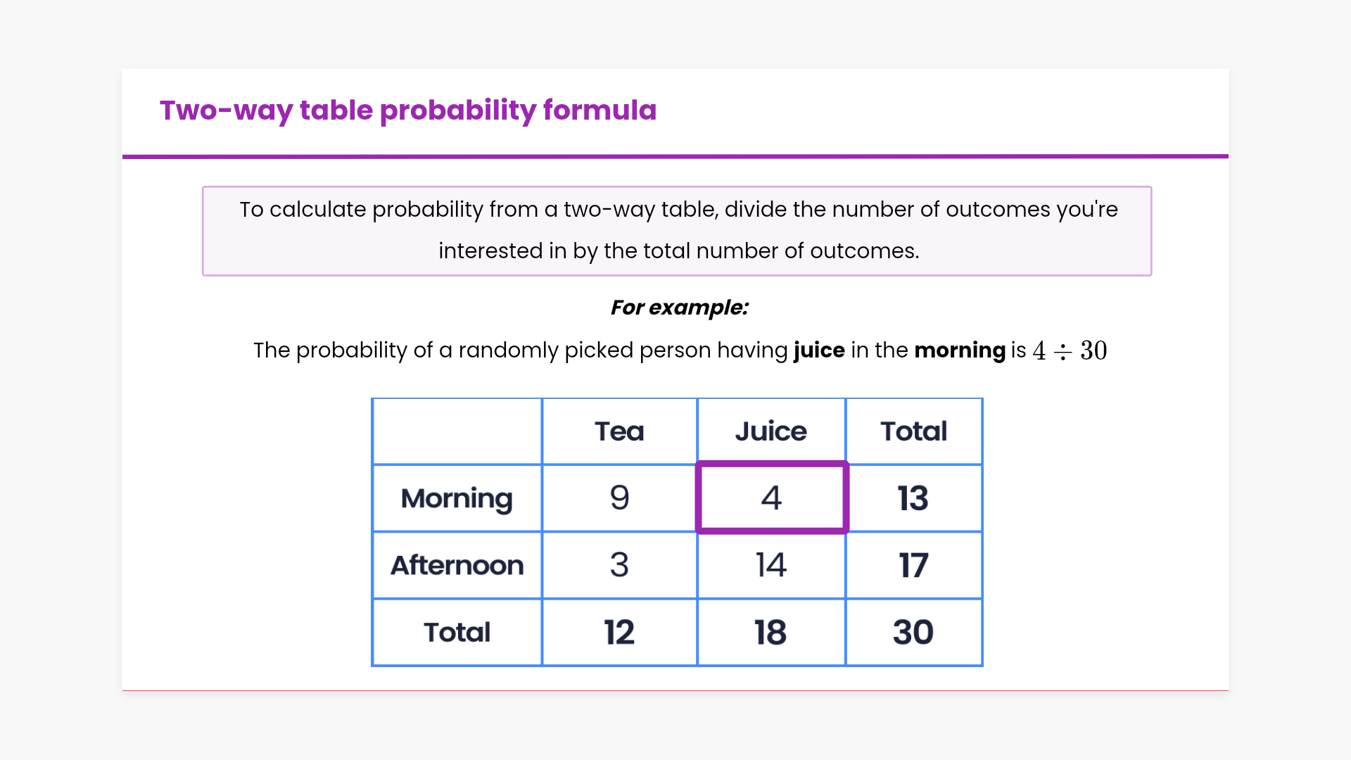Click the Tea column total 12
The image size is (1351, 760).
coord(619,632)
